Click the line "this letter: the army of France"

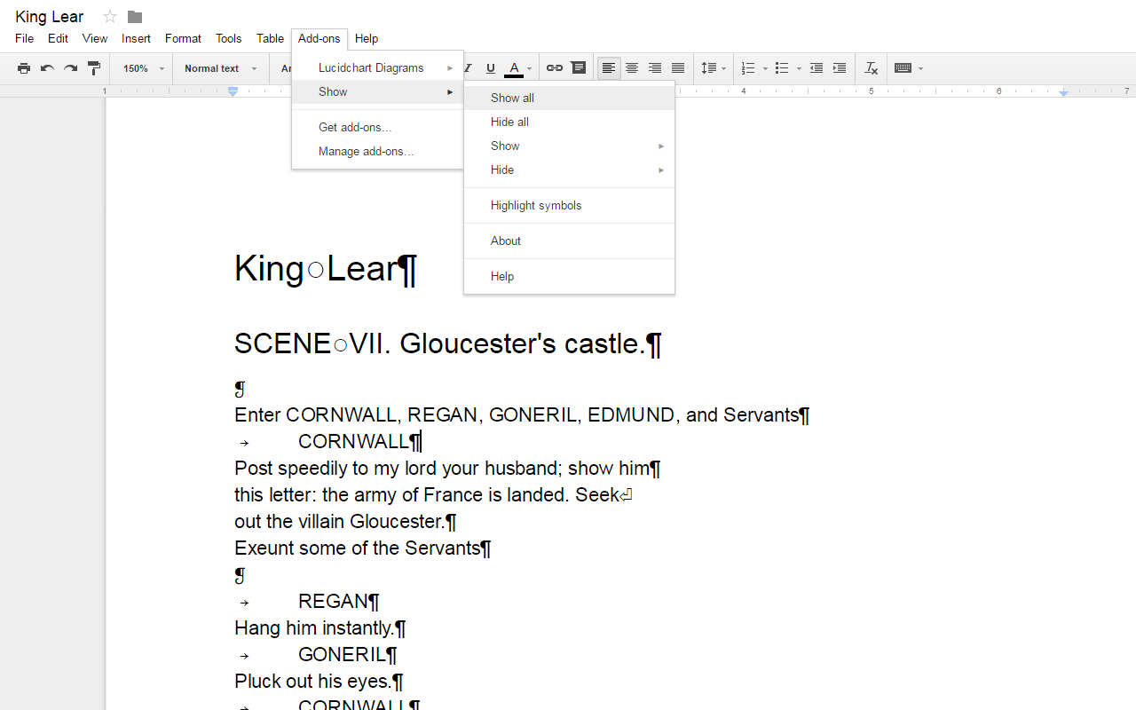(x=433, y=495)
